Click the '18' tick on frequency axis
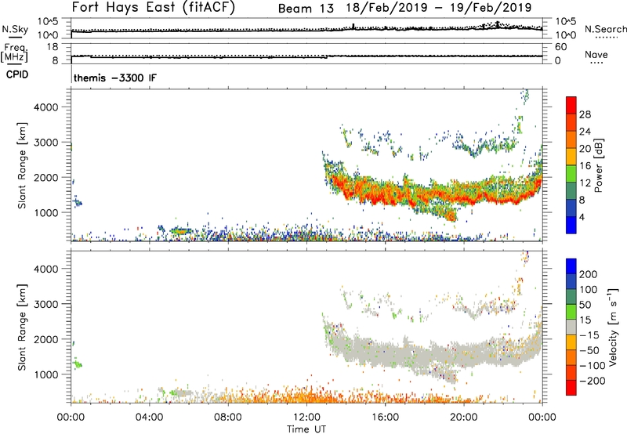This screenshot has width=627, height=434. coord(53,47)
